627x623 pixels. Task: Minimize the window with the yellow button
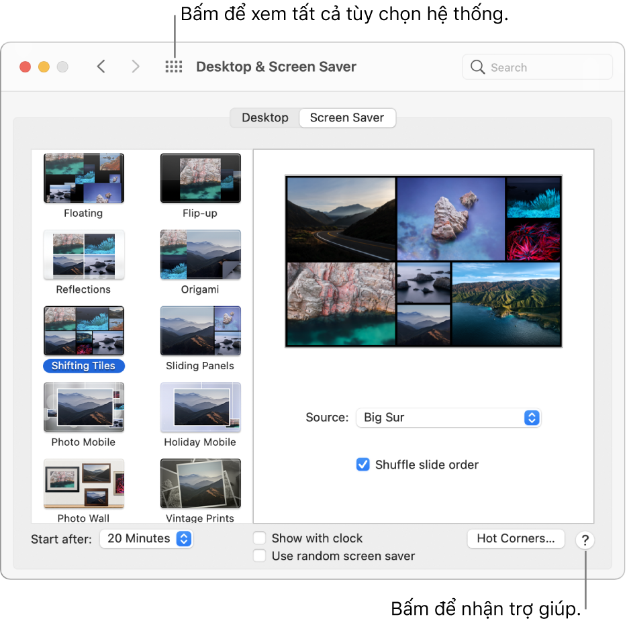(44, 66)
